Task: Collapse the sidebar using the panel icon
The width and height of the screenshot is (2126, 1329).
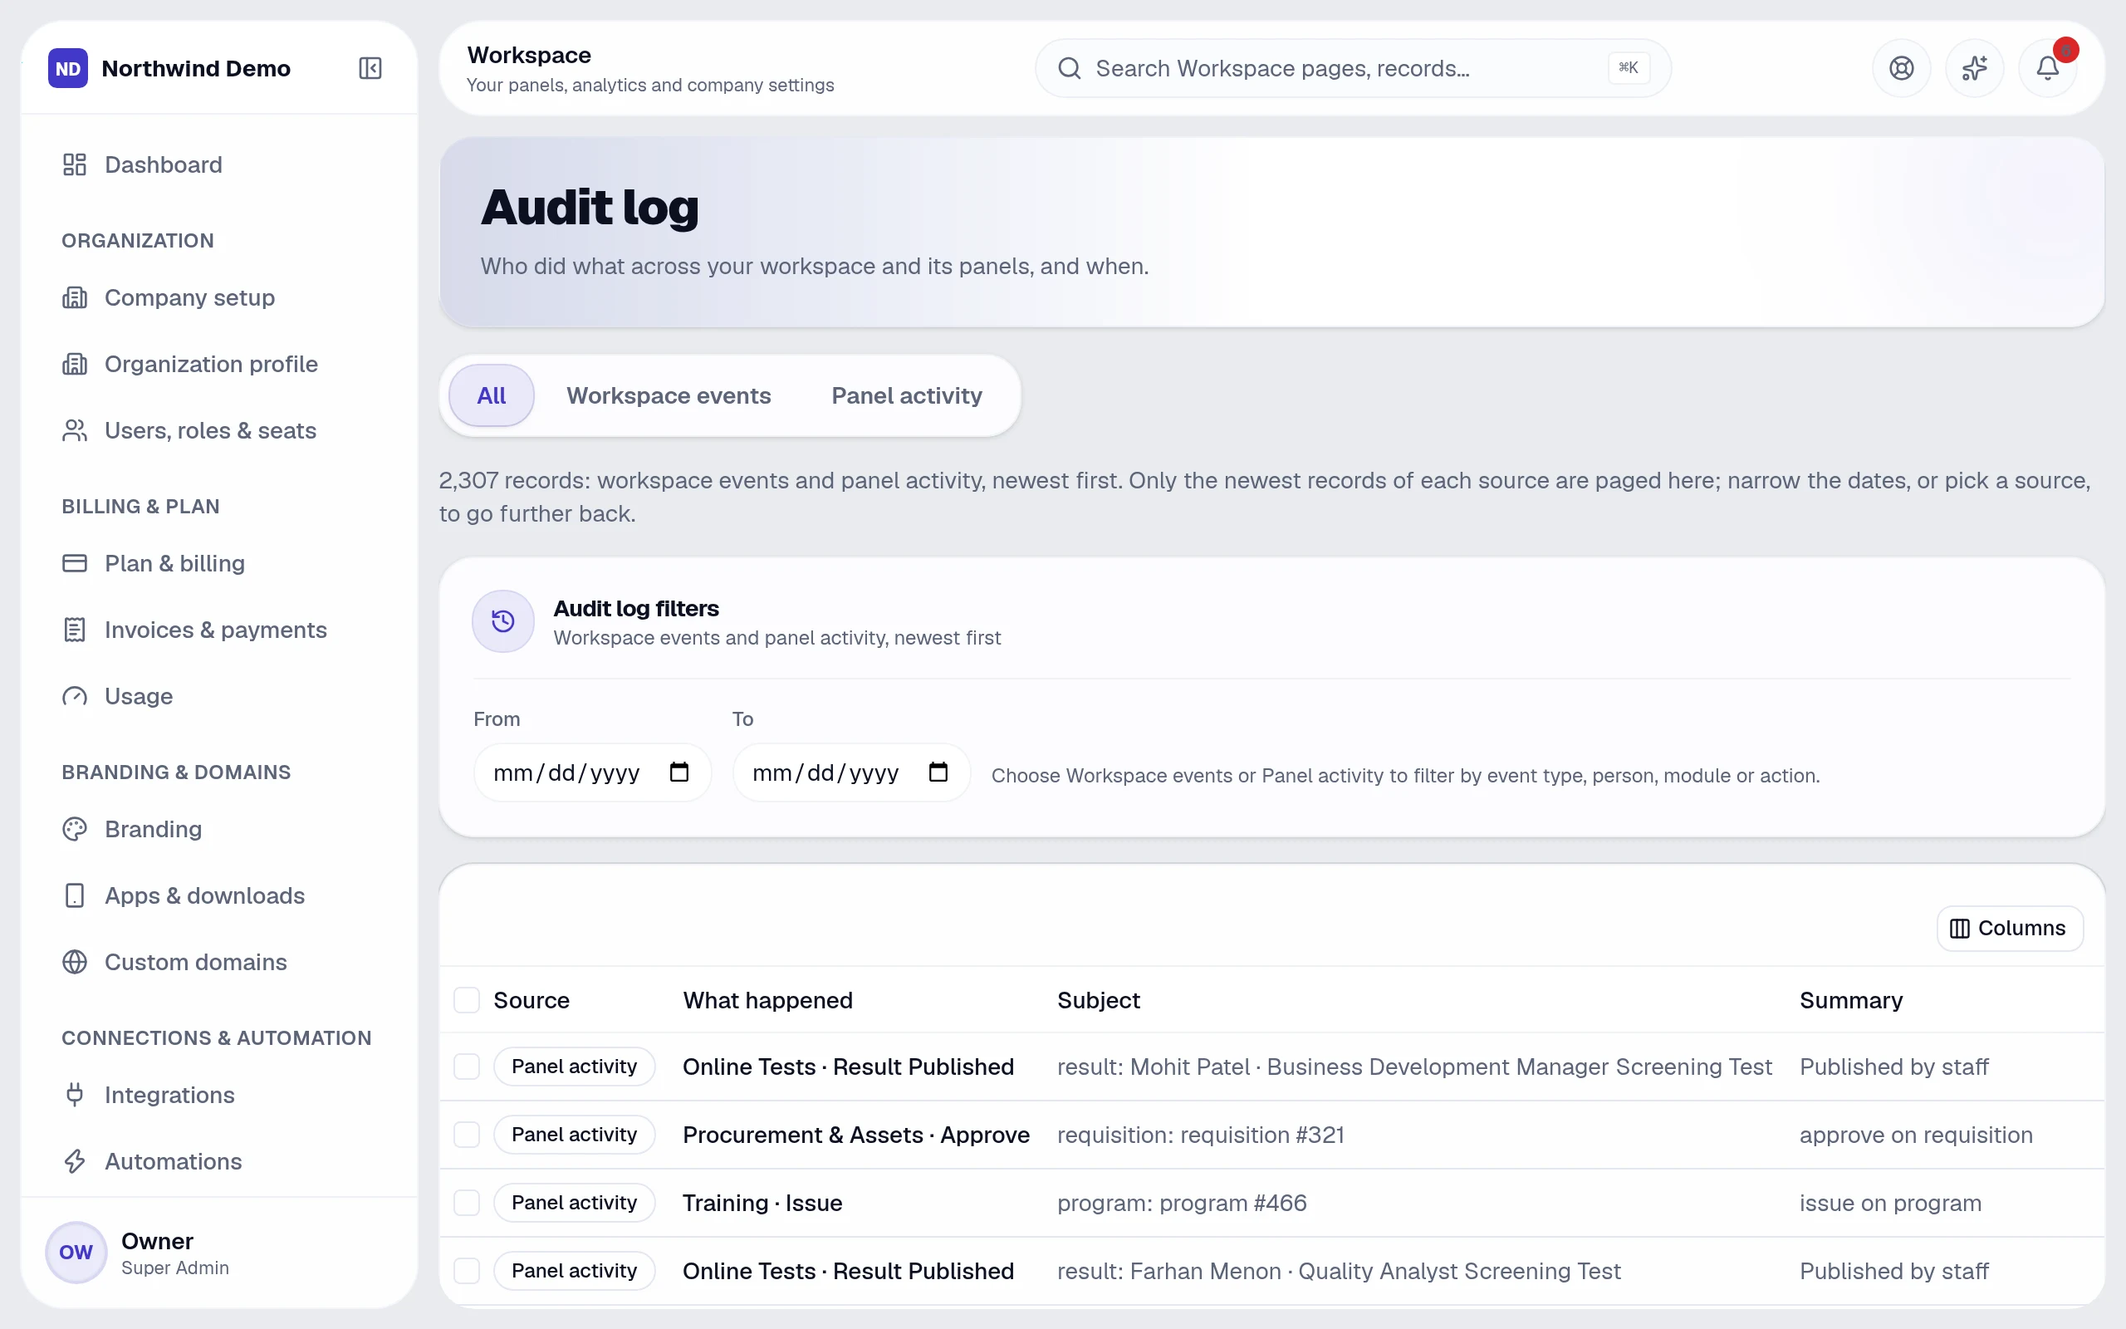Action: [x=370, y=69]
